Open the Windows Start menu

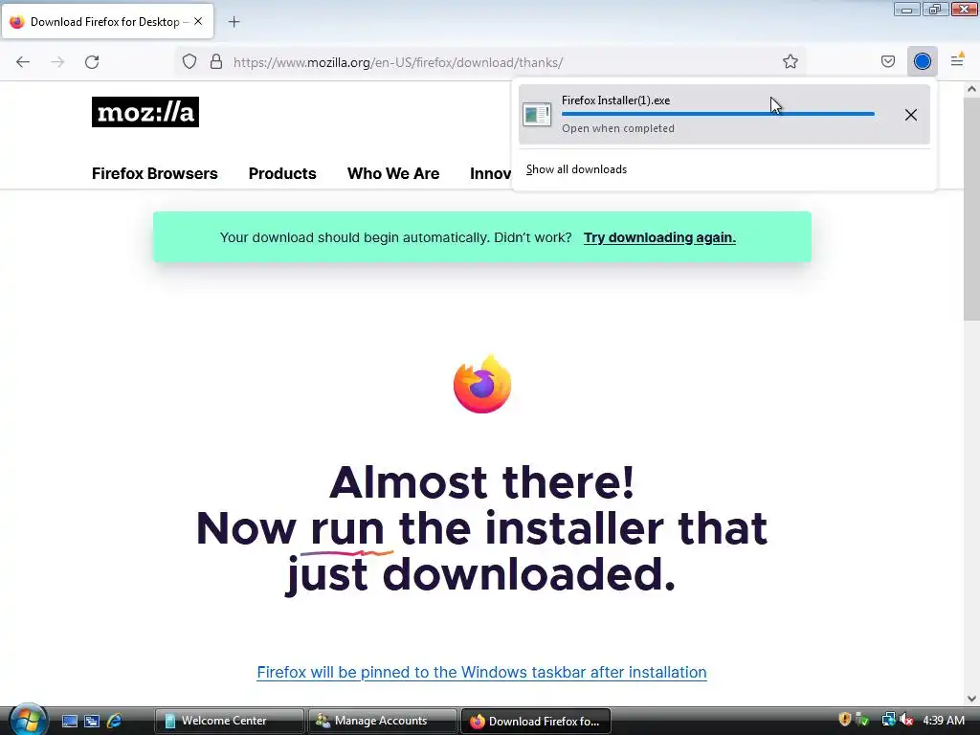[28, 720]
